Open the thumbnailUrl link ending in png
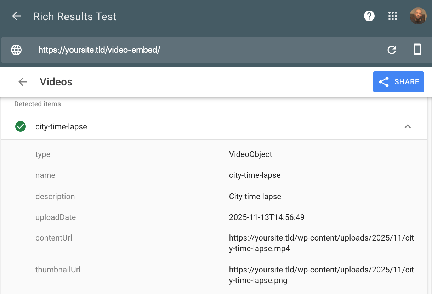The width and height of the screenshot is (432, 294). pos(322,275)
